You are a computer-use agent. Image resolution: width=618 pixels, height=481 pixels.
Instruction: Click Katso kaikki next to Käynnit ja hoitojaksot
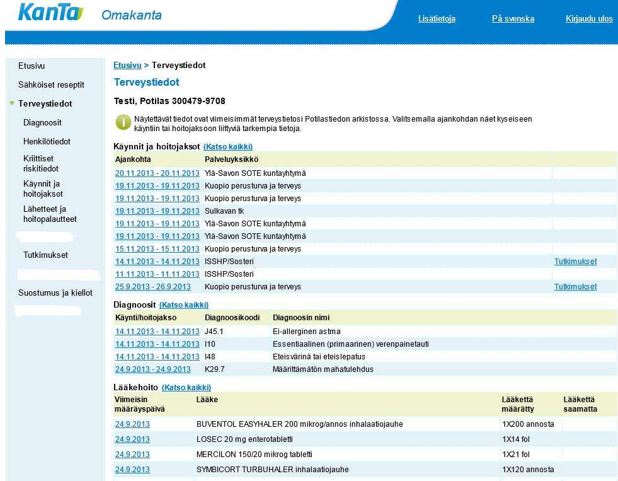[228, 147]
